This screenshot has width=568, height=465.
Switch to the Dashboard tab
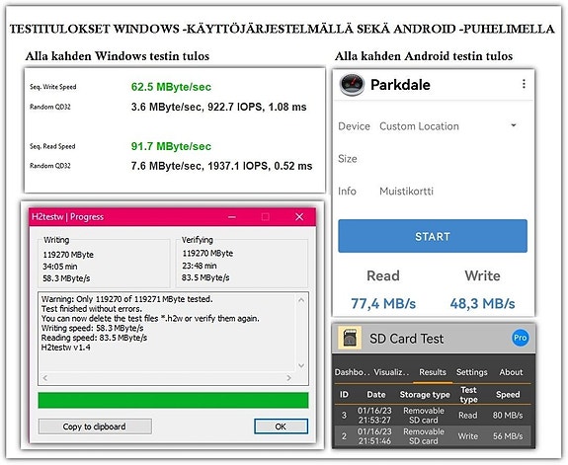tap(352, 372)
